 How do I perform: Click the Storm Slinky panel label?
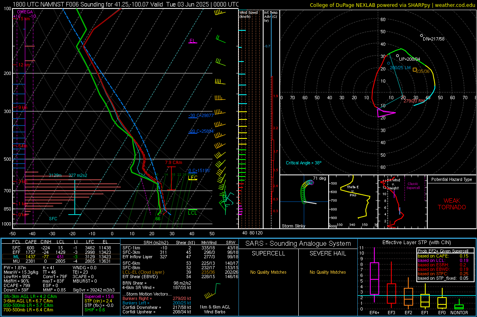pyautogui.click(x=293, y=226)
